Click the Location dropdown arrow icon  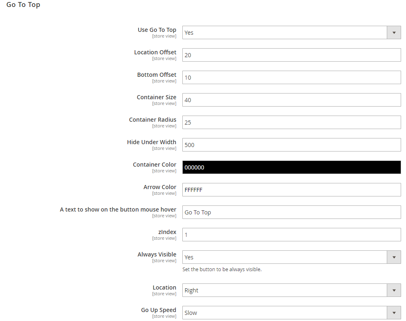point(394,290)
